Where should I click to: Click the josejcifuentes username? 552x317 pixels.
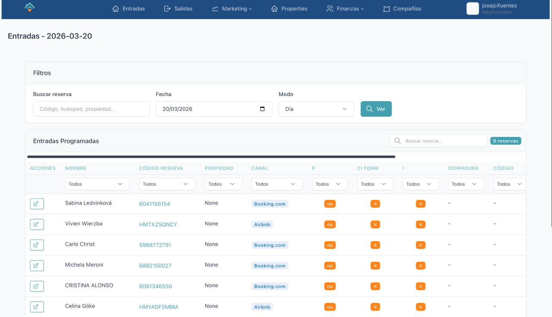pyautogui.click(x=499, y=6)
